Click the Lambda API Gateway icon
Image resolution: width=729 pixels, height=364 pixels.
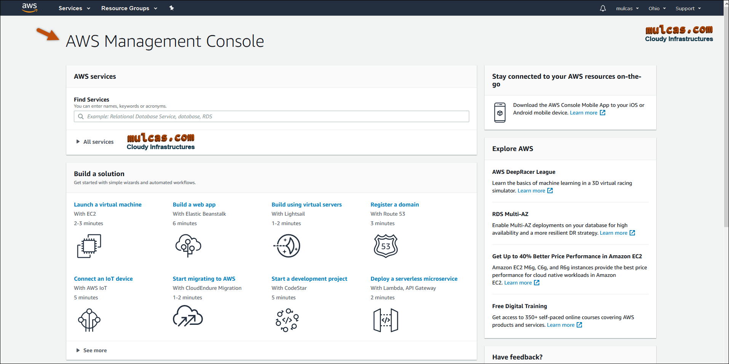click(x=386, y=320)
